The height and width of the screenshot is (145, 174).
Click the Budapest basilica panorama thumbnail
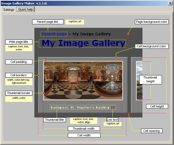pos(83,80)
